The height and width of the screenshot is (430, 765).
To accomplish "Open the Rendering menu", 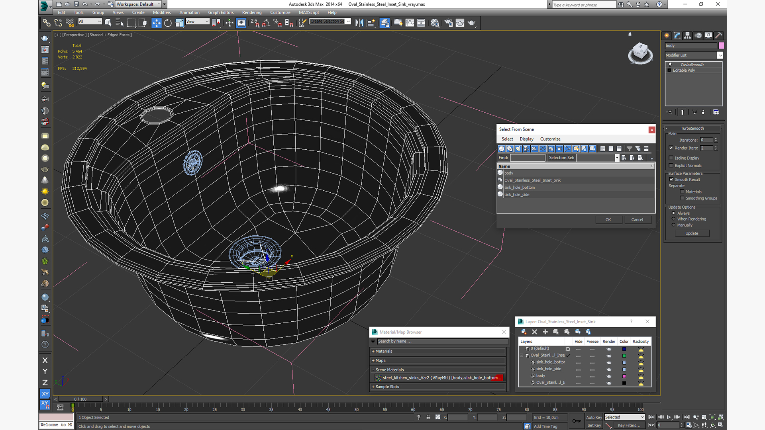I will pos(252,12).
